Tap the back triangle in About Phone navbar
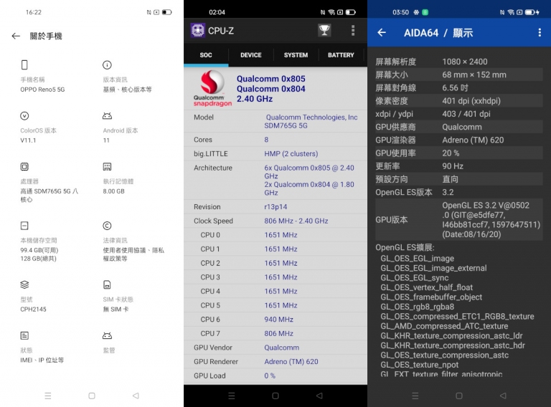 click(x=136, y=396)
